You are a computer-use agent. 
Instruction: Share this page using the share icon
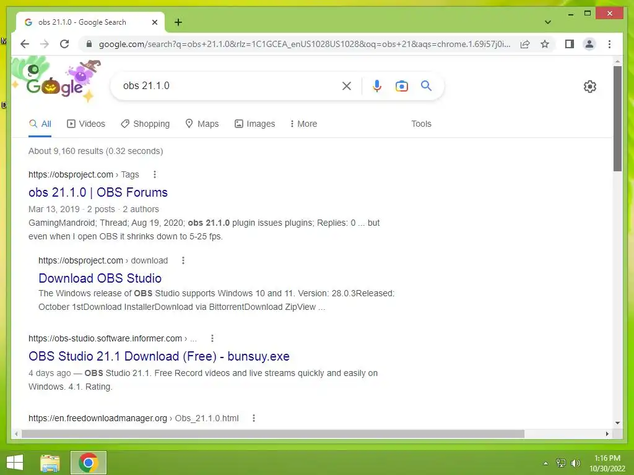click(x=525, y=44)
